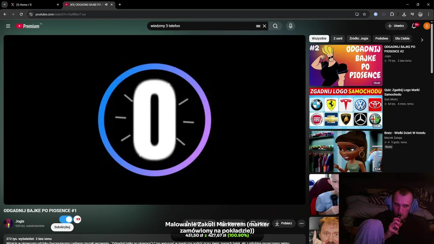
Task: Close the Home / X tab
Action: 58,5
